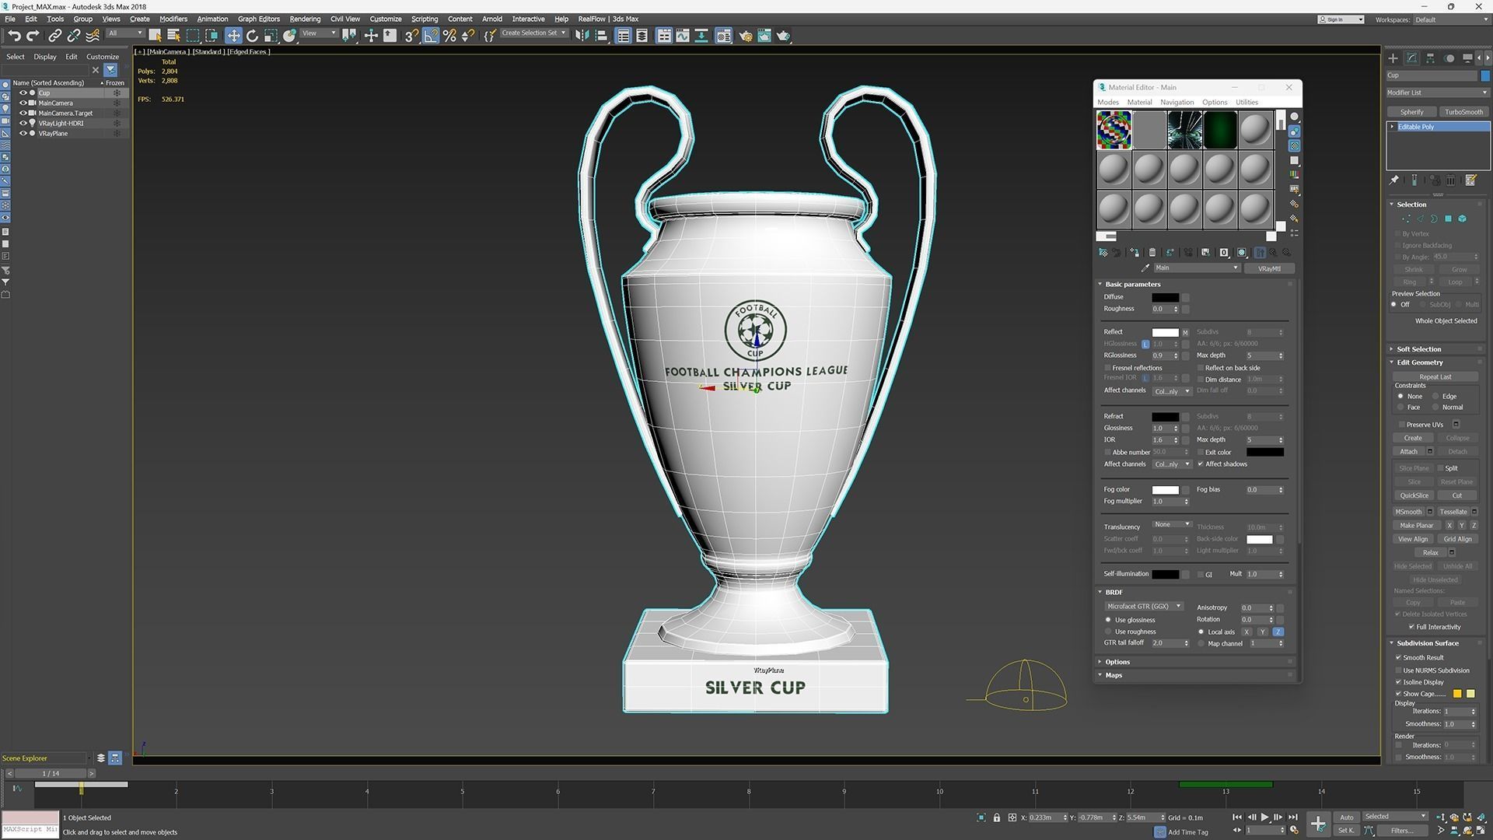Expand the Maps rollout
This screenshot has width=1493, height=840.
[1114, 675]
